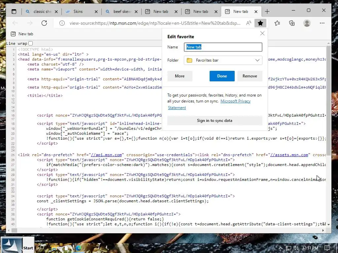Open Settings and more ellipsis menu
This screenshot has width=338, height=253.
click(322, 23)
